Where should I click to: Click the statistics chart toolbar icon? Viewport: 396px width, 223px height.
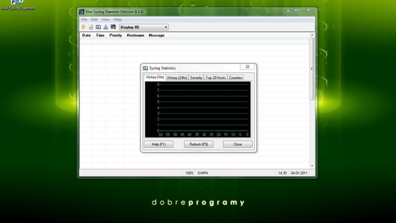tap(98, 27)
